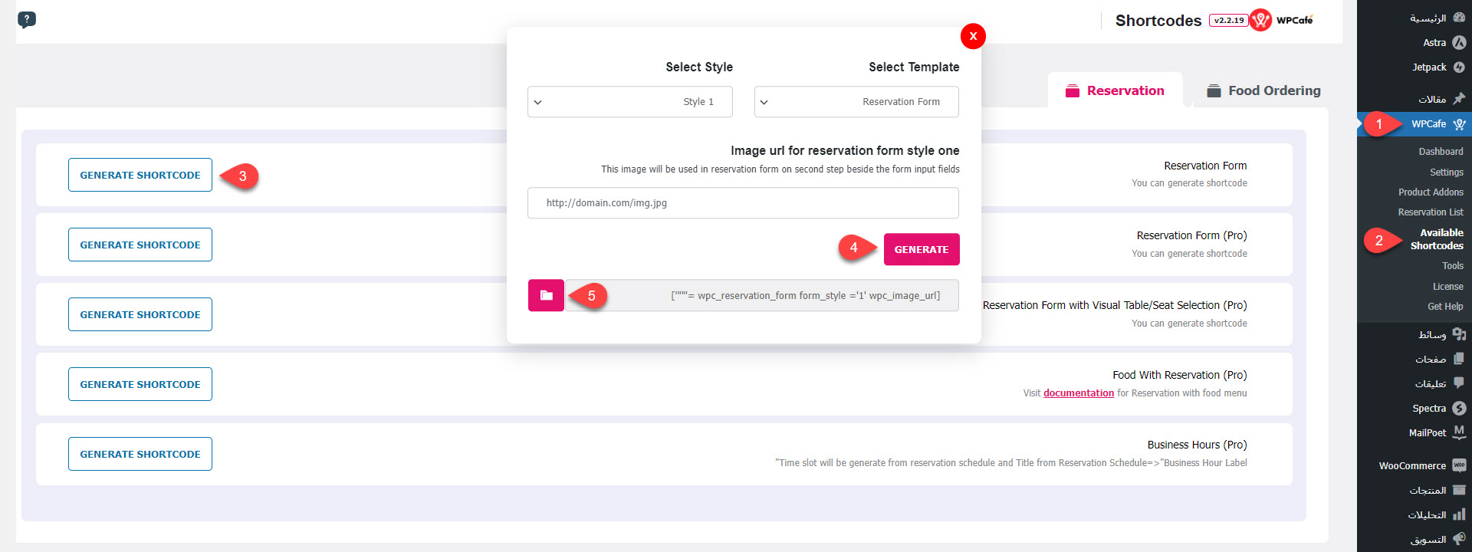Click the pink GENERATE button
This screenshot has width=1472, height=552.
coord(922,249)
